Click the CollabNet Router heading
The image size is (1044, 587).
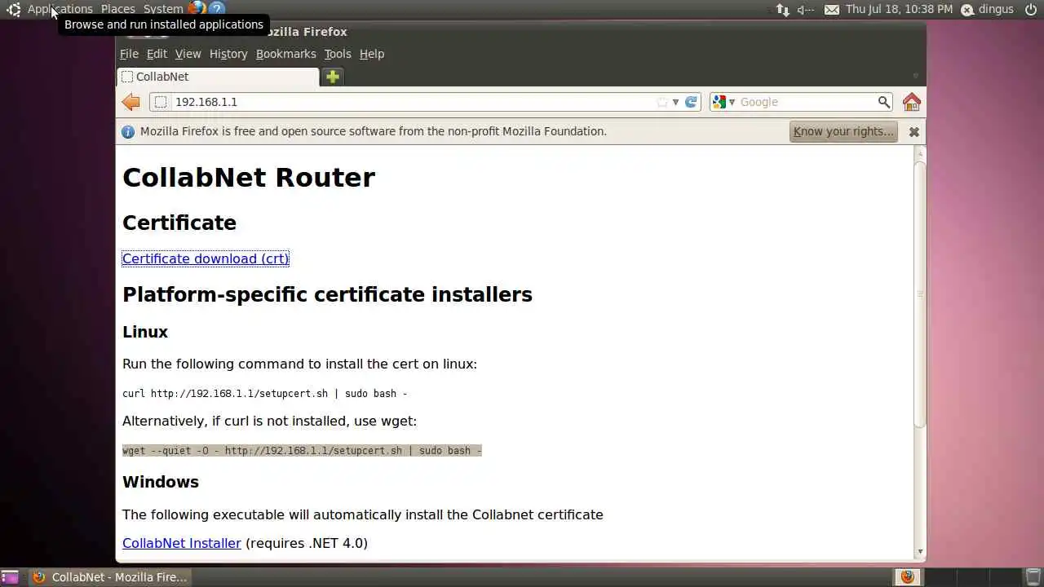click(249, 178)
